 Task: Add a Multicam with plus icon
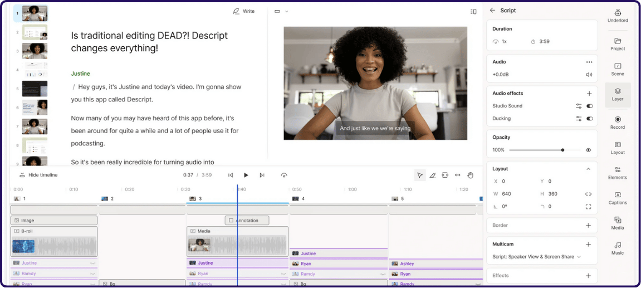tap(588, 244)
